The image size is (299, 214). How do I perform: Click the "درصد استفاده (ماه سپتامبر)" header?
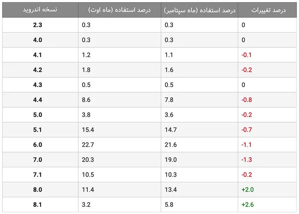click(x=200, y=10)
